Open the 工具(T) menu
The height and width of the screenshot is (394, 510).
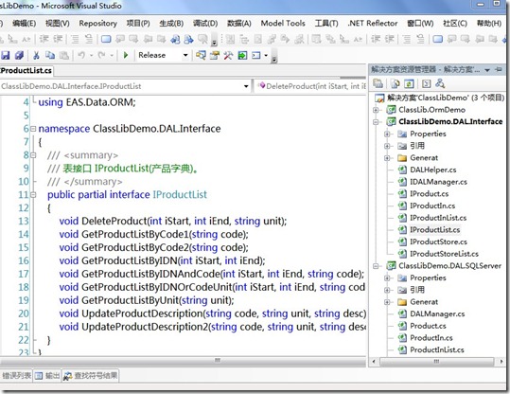pos(326,24)
